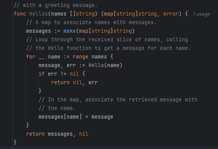Click 'return messages, nil' line
Image resolution: width=218 pixels, height=149 pixels.
(57, 134)
